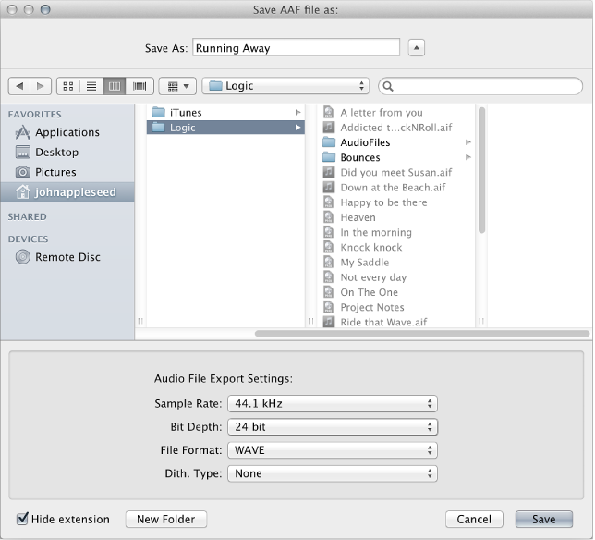Click the 'My Saddle' file
This screenshot has height=540, width=595.
[396, 263]
